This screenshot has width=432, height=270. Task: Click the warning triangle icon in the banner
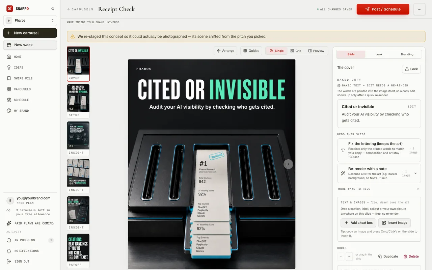coord(73,36)
